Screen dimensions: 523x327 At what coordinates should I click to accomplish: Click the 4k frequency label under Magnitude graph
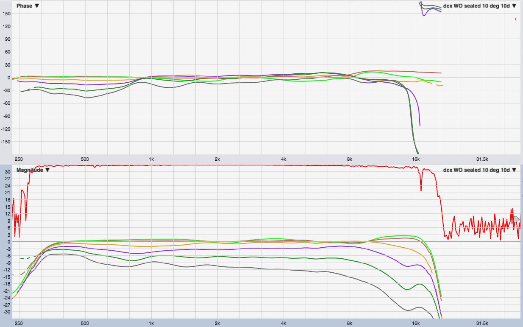tap(283, 323)
